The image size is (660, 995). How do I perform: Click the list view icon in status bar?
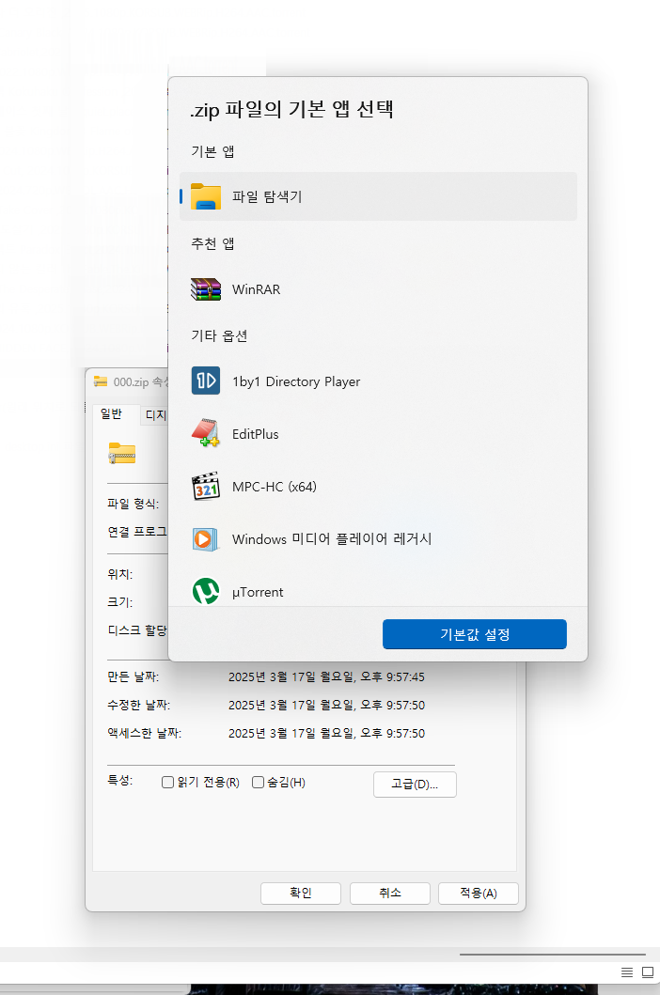pos(627,972)
